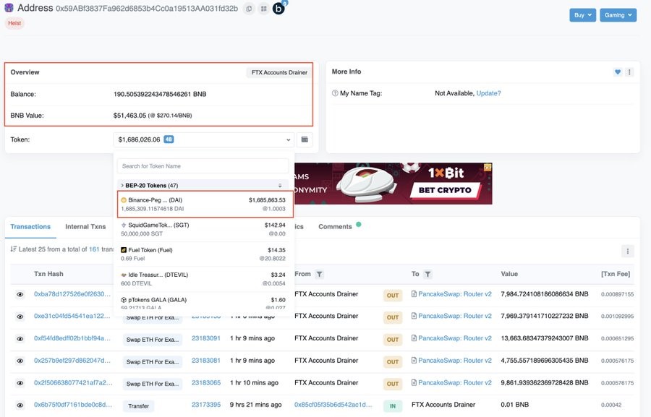This screenshot has height=417, width=651.
Task: Click Idle Treasure DTEVIL token icon
Action: point(124,275)
